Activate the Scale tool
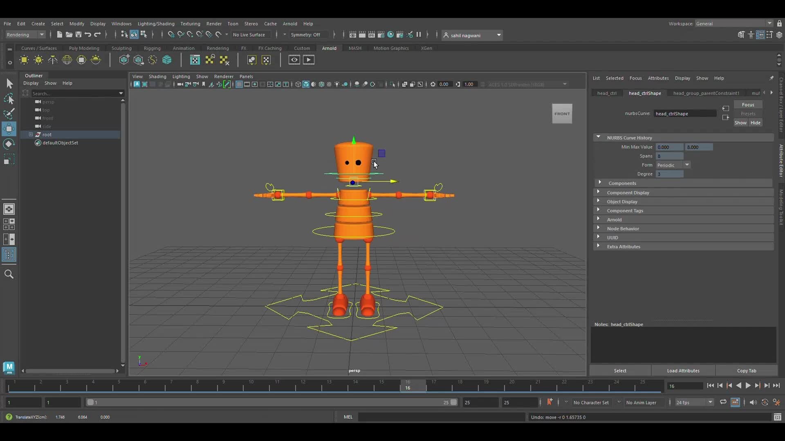The image size is (785, 441). pos(9,159)
